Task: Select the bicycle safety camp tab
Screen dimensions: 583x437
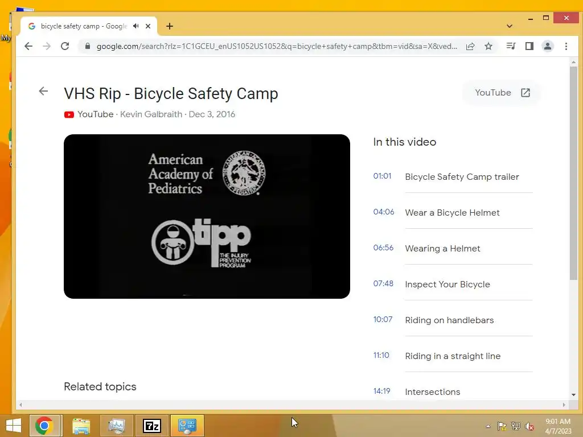Action: point(88,26)
